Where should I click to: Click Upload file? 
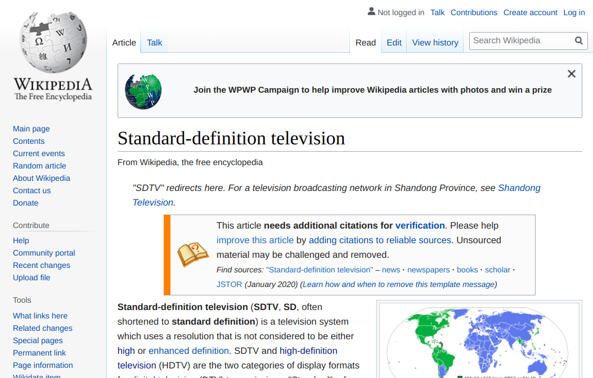[x=32, y=278]
